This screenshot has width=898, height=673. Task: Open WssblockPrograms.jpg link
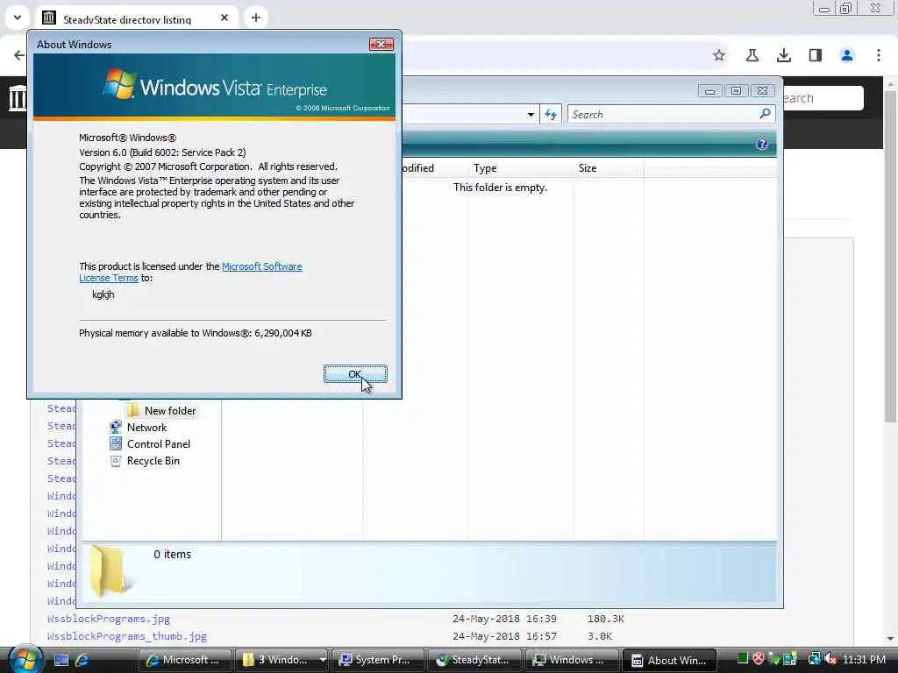point(108,619)
